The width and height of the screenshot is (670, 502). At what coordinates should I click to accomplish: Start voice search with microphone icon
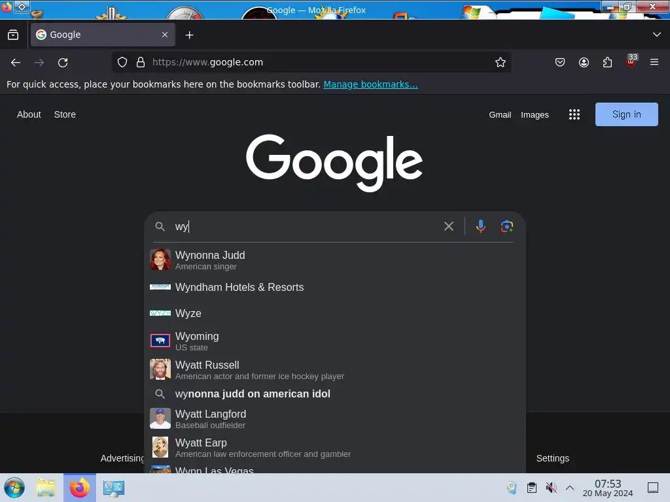click(481, 226)
